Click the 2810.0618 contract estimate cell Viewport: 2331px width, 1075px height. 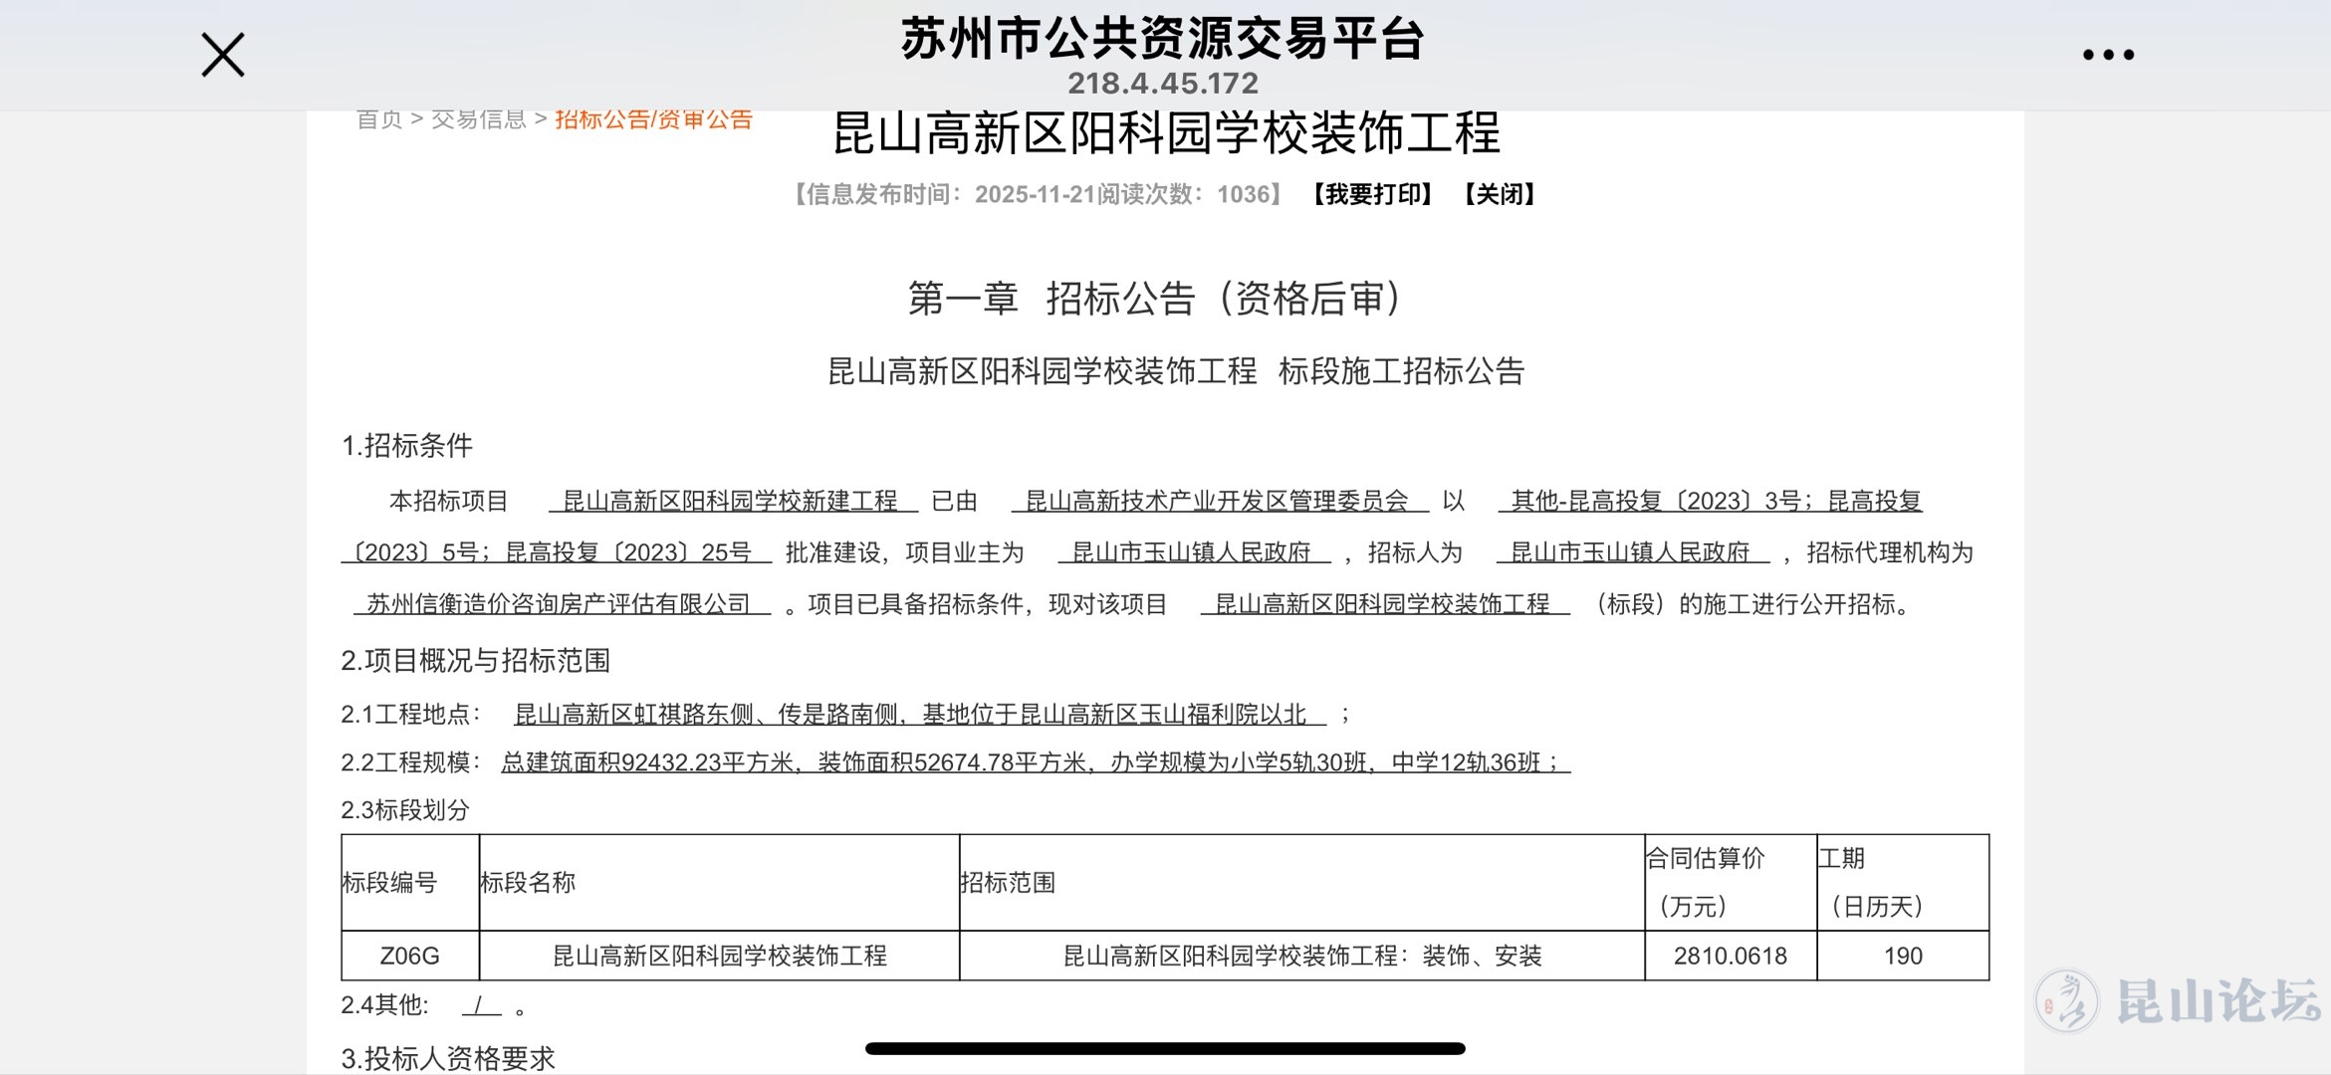coord(1730,956)
